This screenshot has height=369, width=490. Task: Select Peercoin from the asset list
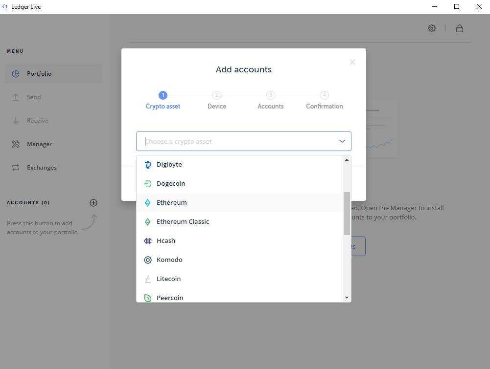[x=240, y=295]
